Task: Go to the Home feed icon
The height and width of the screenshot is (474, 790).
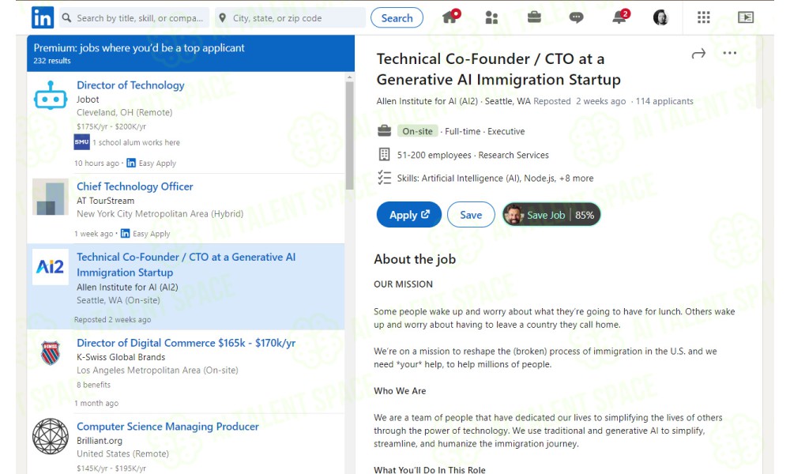Action: click(x=450, y=17)
